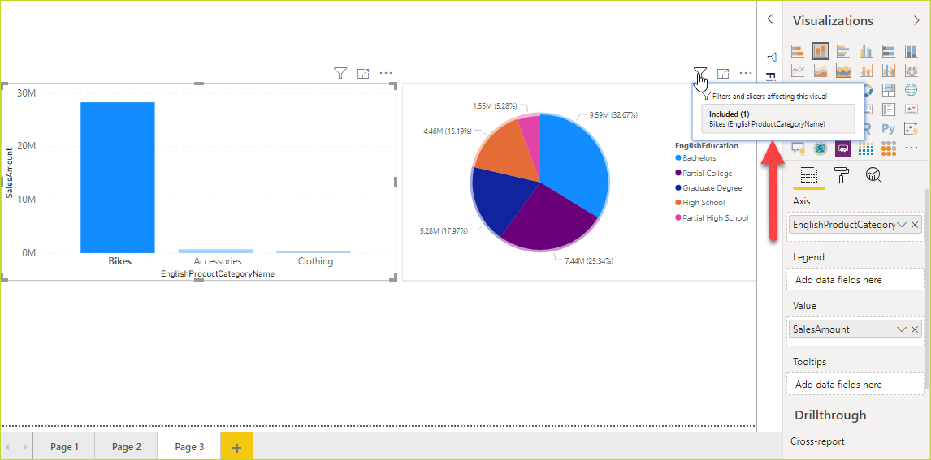
Task: Pick the 100% stacked column chart
Action: [911, 51]
